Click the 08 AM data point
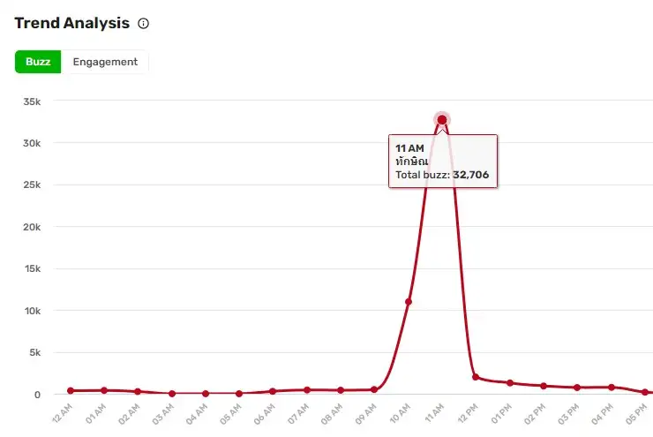The width and height of the screenshot is (653, 437). 341,390
